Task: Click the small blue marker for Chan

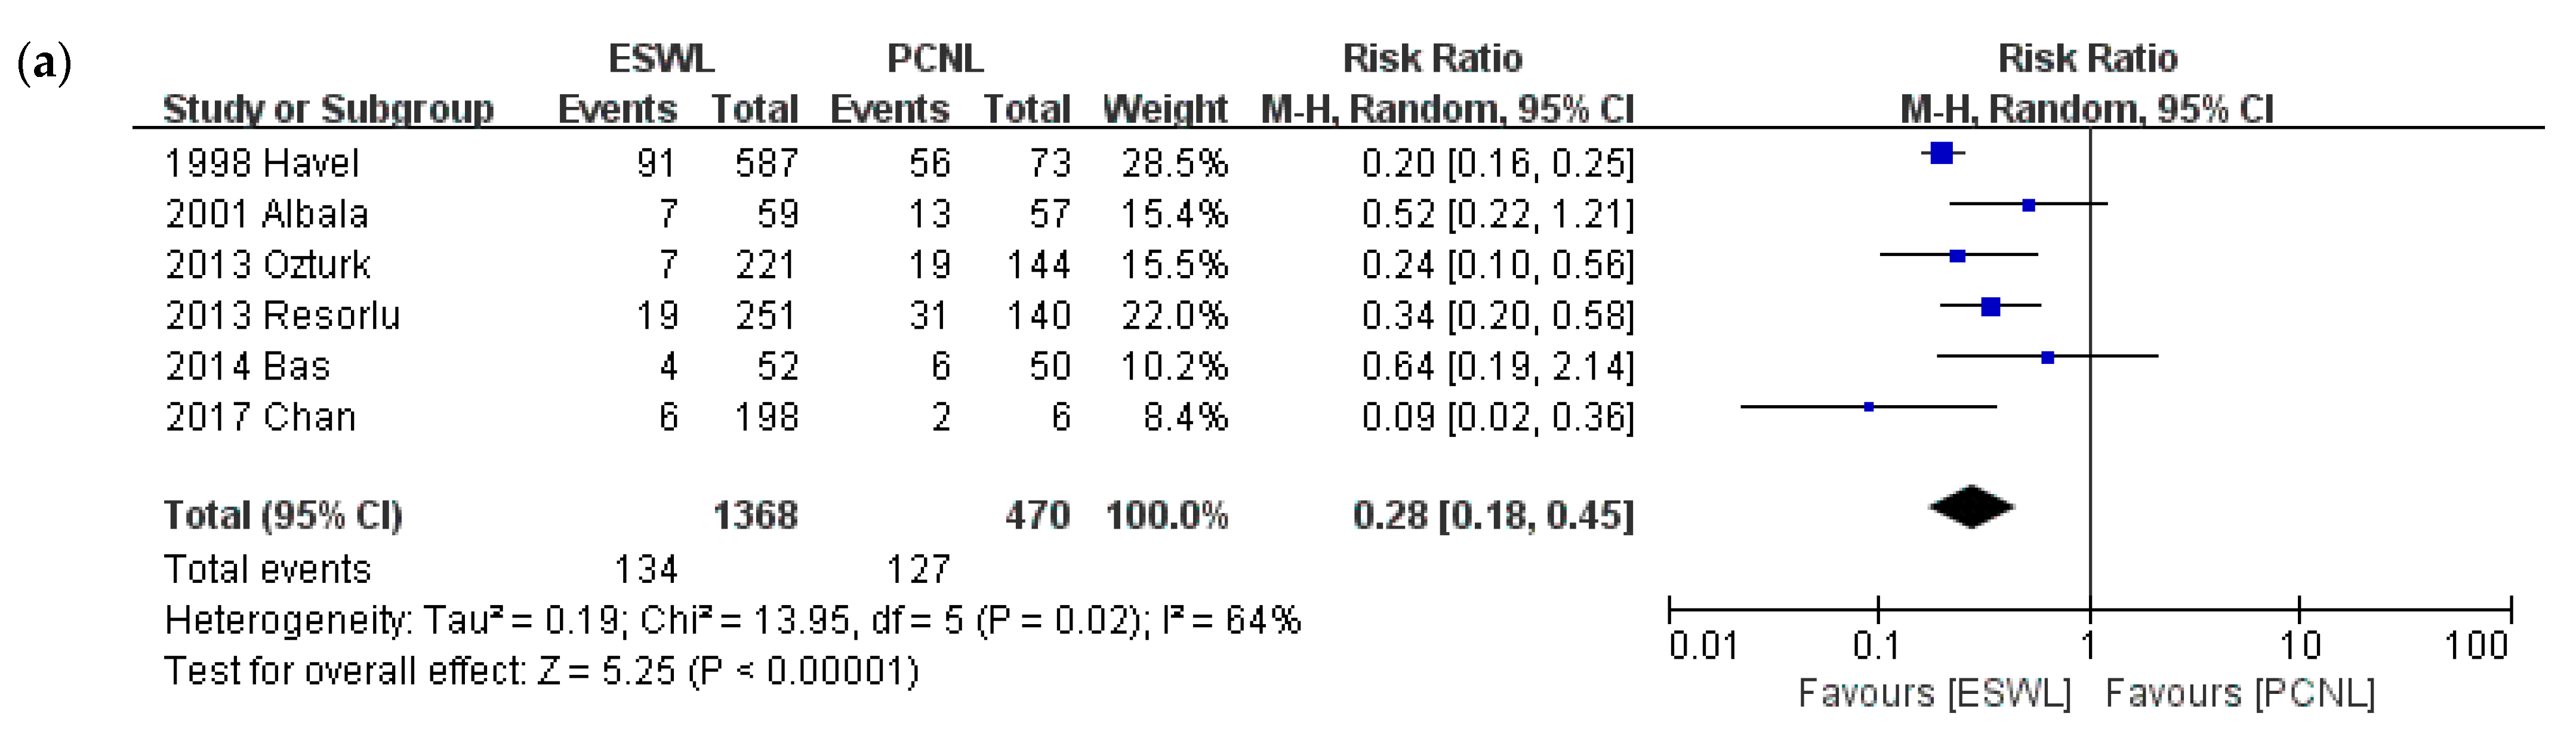Action: [1868, 407]
